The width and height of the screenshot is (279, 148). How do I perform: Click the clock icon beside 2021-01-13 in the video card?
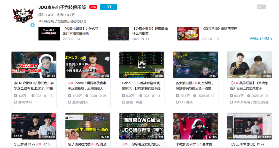(33, 96)
